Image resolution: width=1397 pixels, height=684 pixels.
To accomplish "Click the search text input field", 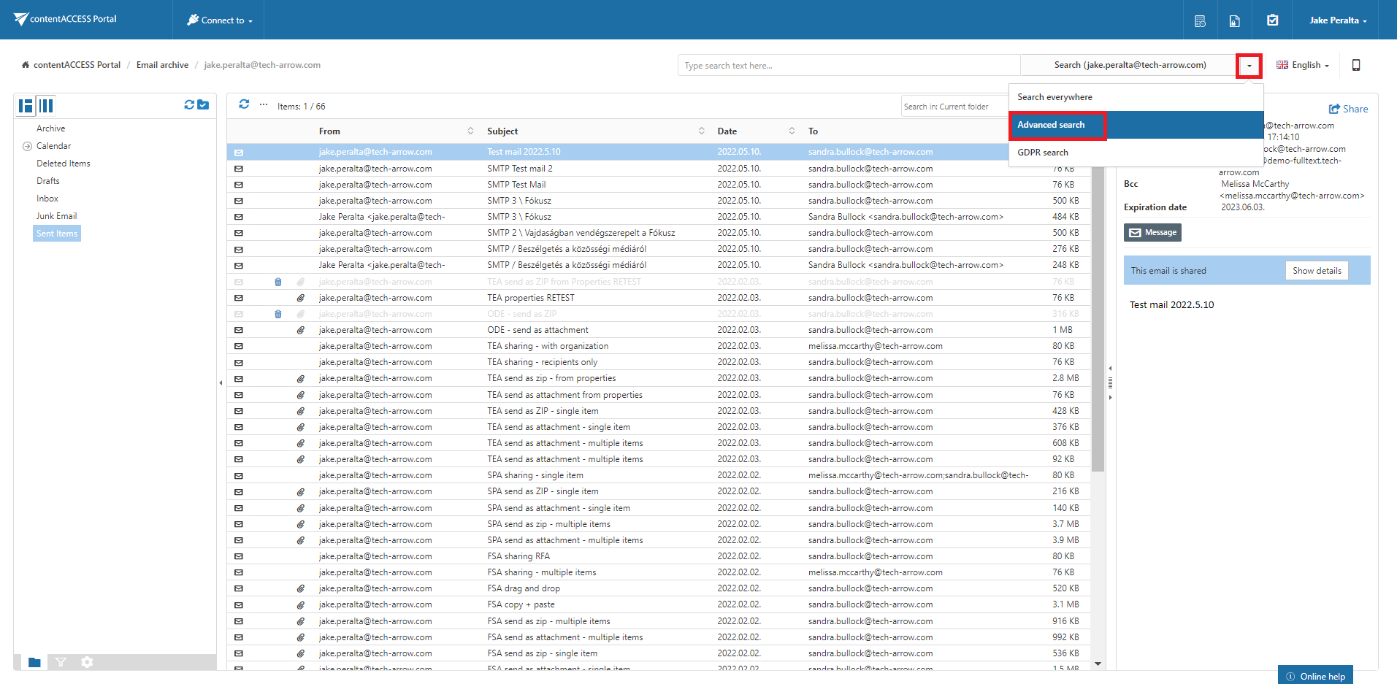I will [847, 66].
